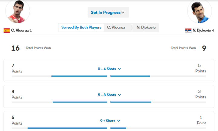Viewport: 218px width, 131px height.
Task: Click the C. Alcaraz player name link
Action: tap(20, 30)
